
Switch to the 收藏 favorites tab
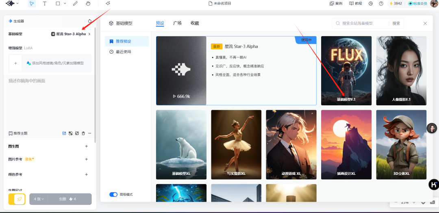coord(195,23)
